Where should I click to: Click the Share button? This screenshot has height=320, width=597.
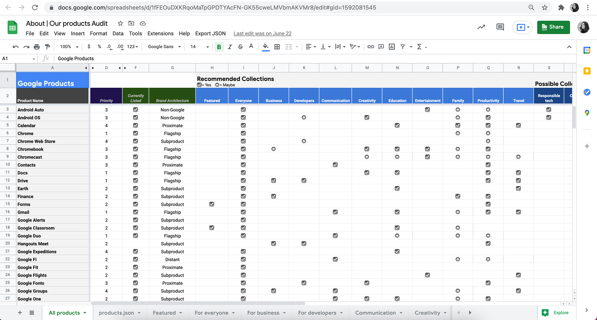pos(553,27)
